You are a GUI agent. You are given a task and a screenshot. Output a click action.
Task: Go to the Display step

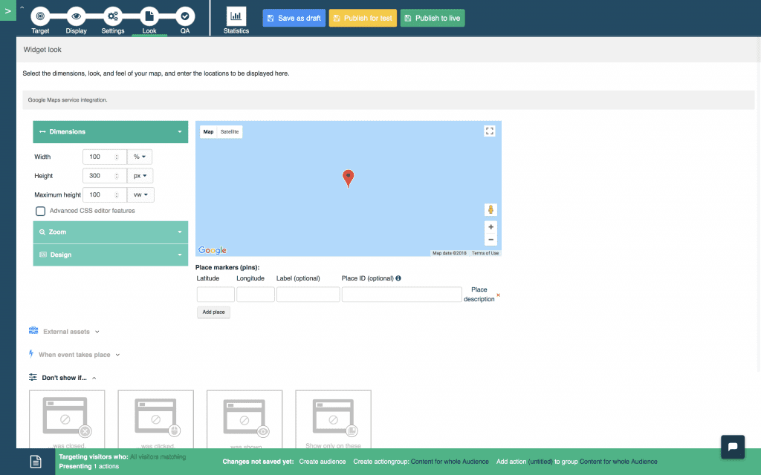coord(76,16)
